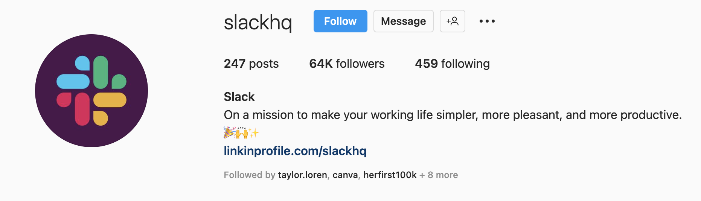Image resolution: width=701 pixels, height=201 pixels.
Task: Show suggested similar accounts icon
Action: click(452, 21)
